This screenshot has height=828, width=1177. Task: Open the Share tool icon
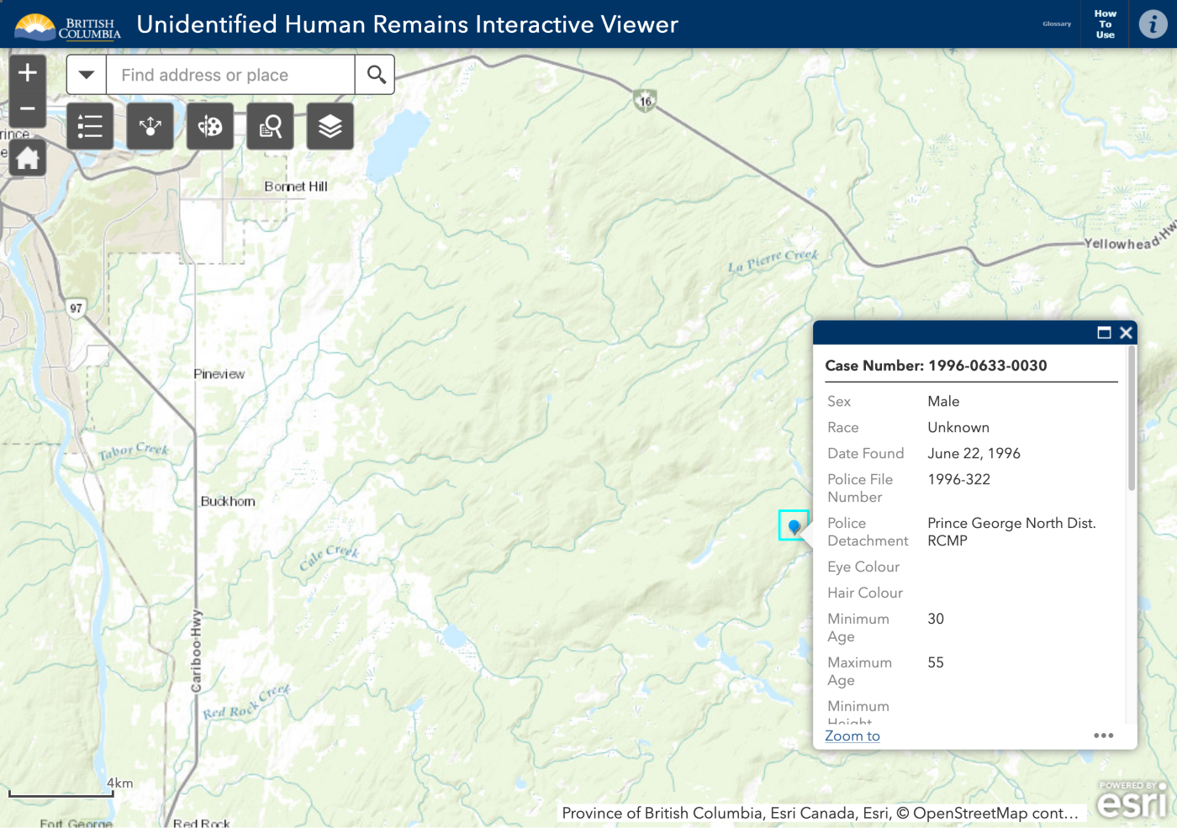[150, 126]
